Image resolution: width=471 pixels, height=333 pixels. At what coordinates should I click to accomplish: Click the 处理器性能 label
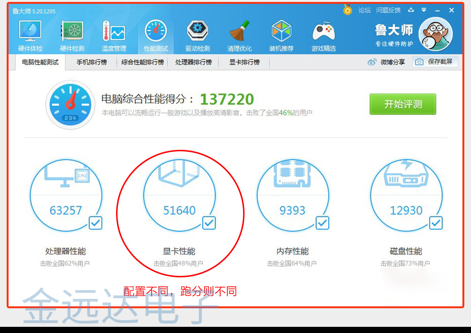(x=66, y=251)
